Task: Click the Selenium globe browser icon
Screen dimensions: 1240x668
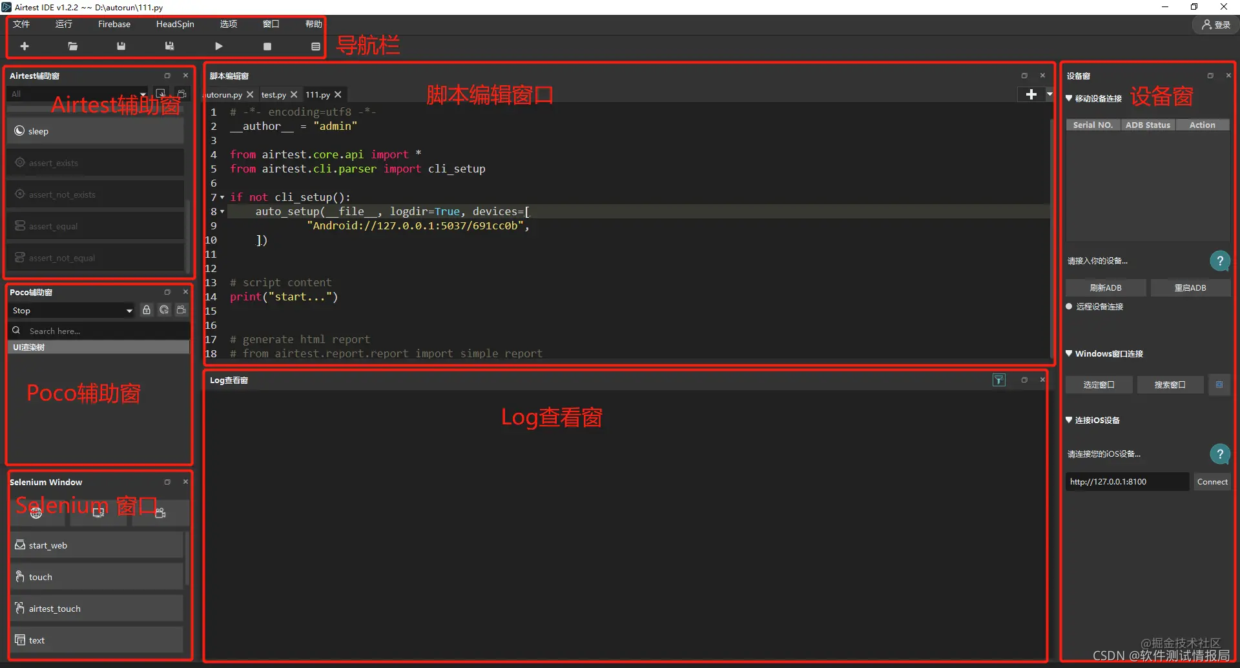Action: click(36, 512)
